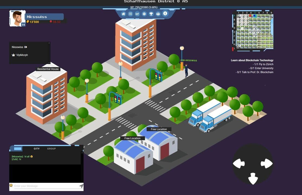Switch to the CITY chat tab
The width and height of the screenshot is (302, 195).
(37, 148)
